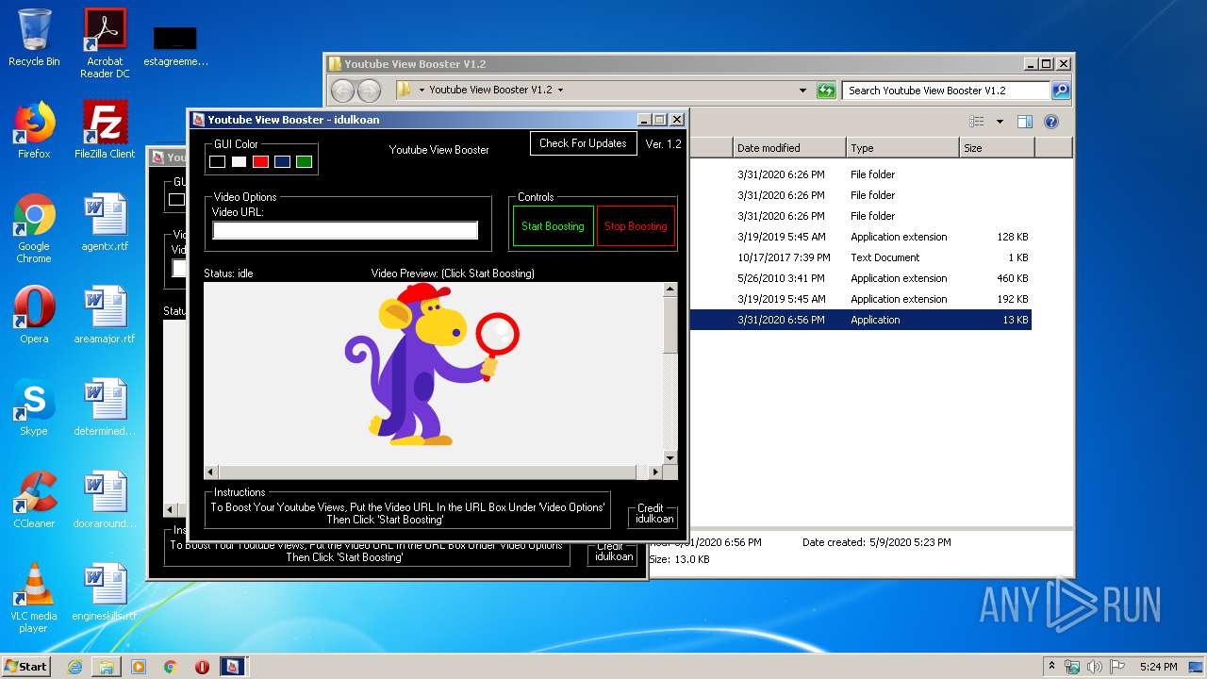
Task: Open Firefox desktop shortcut
Action: tap(34, 130)
